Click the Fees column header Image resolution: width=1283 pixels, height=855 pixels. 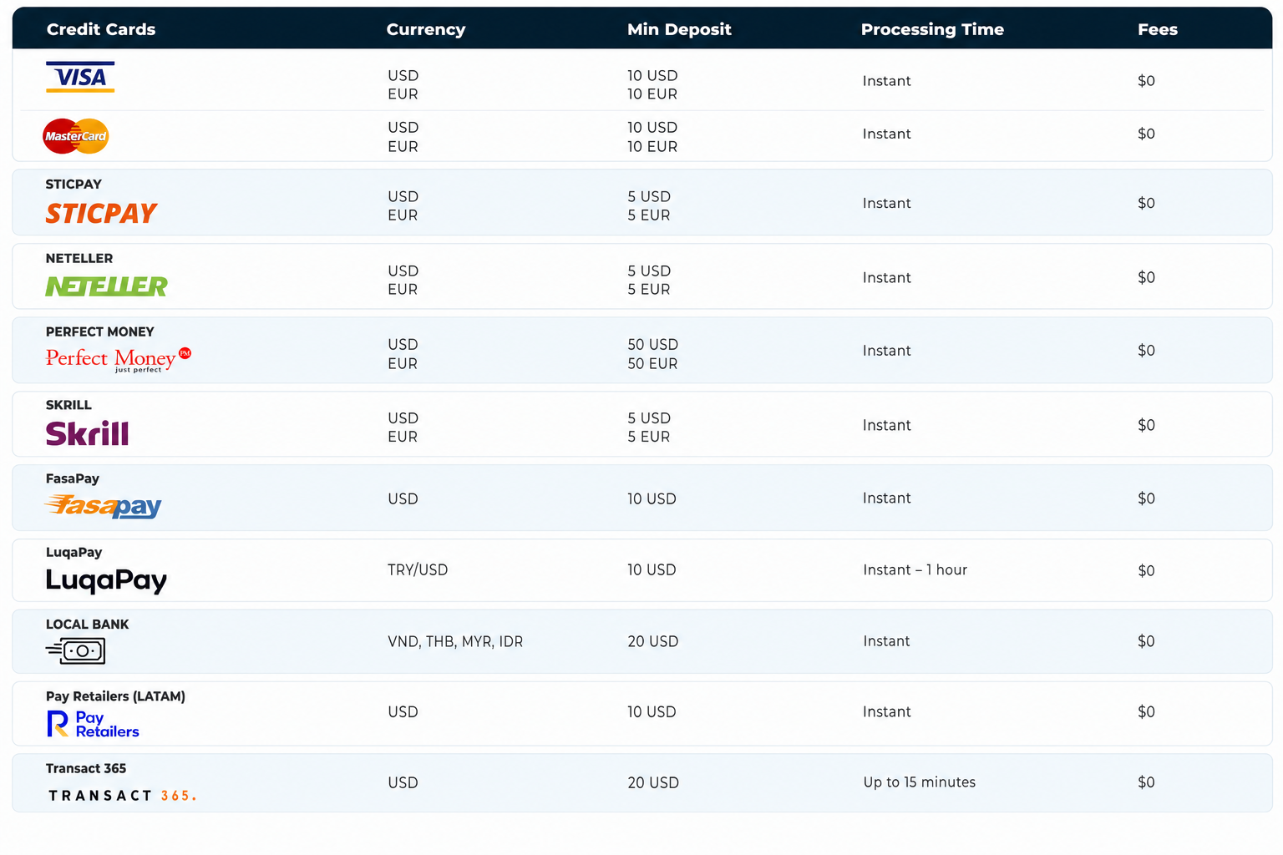tap(1158, 29)
